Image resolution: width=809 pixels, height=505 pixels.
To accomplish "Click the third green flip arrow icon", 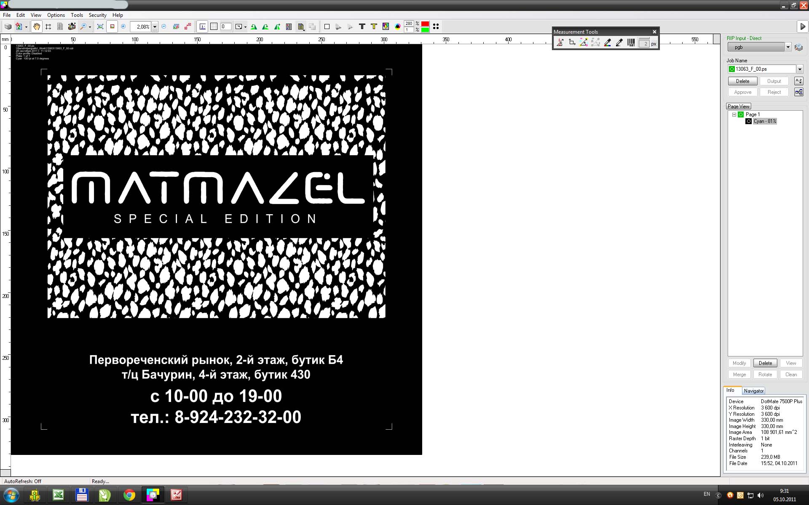I will tap(277, 27).
